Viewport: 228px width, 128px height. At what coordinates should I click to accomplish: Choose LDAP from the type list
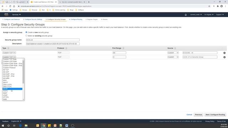click(12, 95)
